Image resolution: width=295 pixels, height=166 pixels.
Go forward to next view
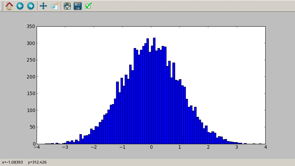(x=31, y=6)
